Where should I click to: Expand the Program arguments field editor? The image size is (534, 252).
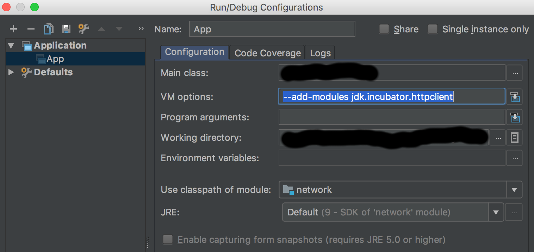(x=515, y=117)
